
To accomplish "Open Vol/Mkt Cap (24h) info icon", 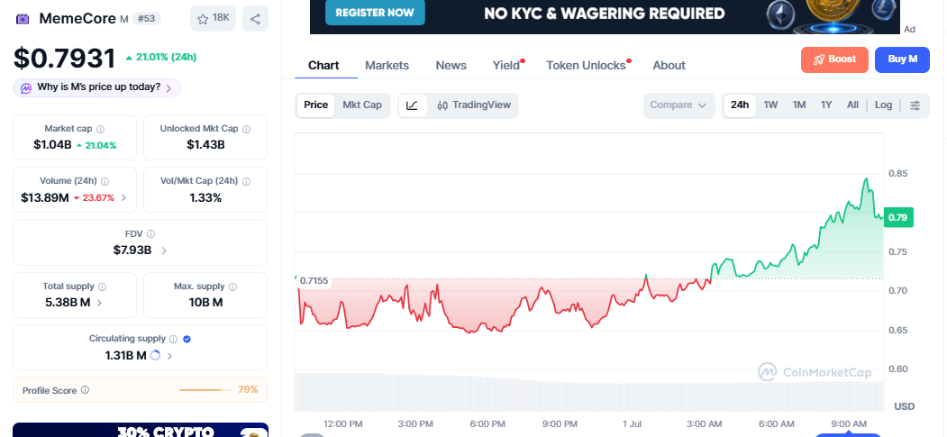I will coord(246,181).
